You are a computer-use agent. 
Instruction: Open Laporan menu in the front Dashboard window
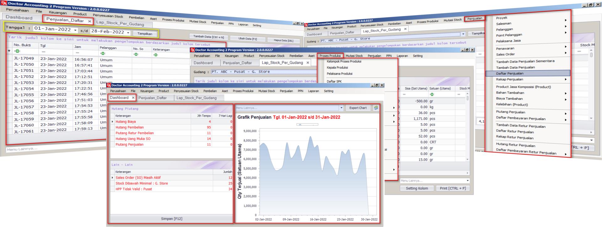point(314,91)
